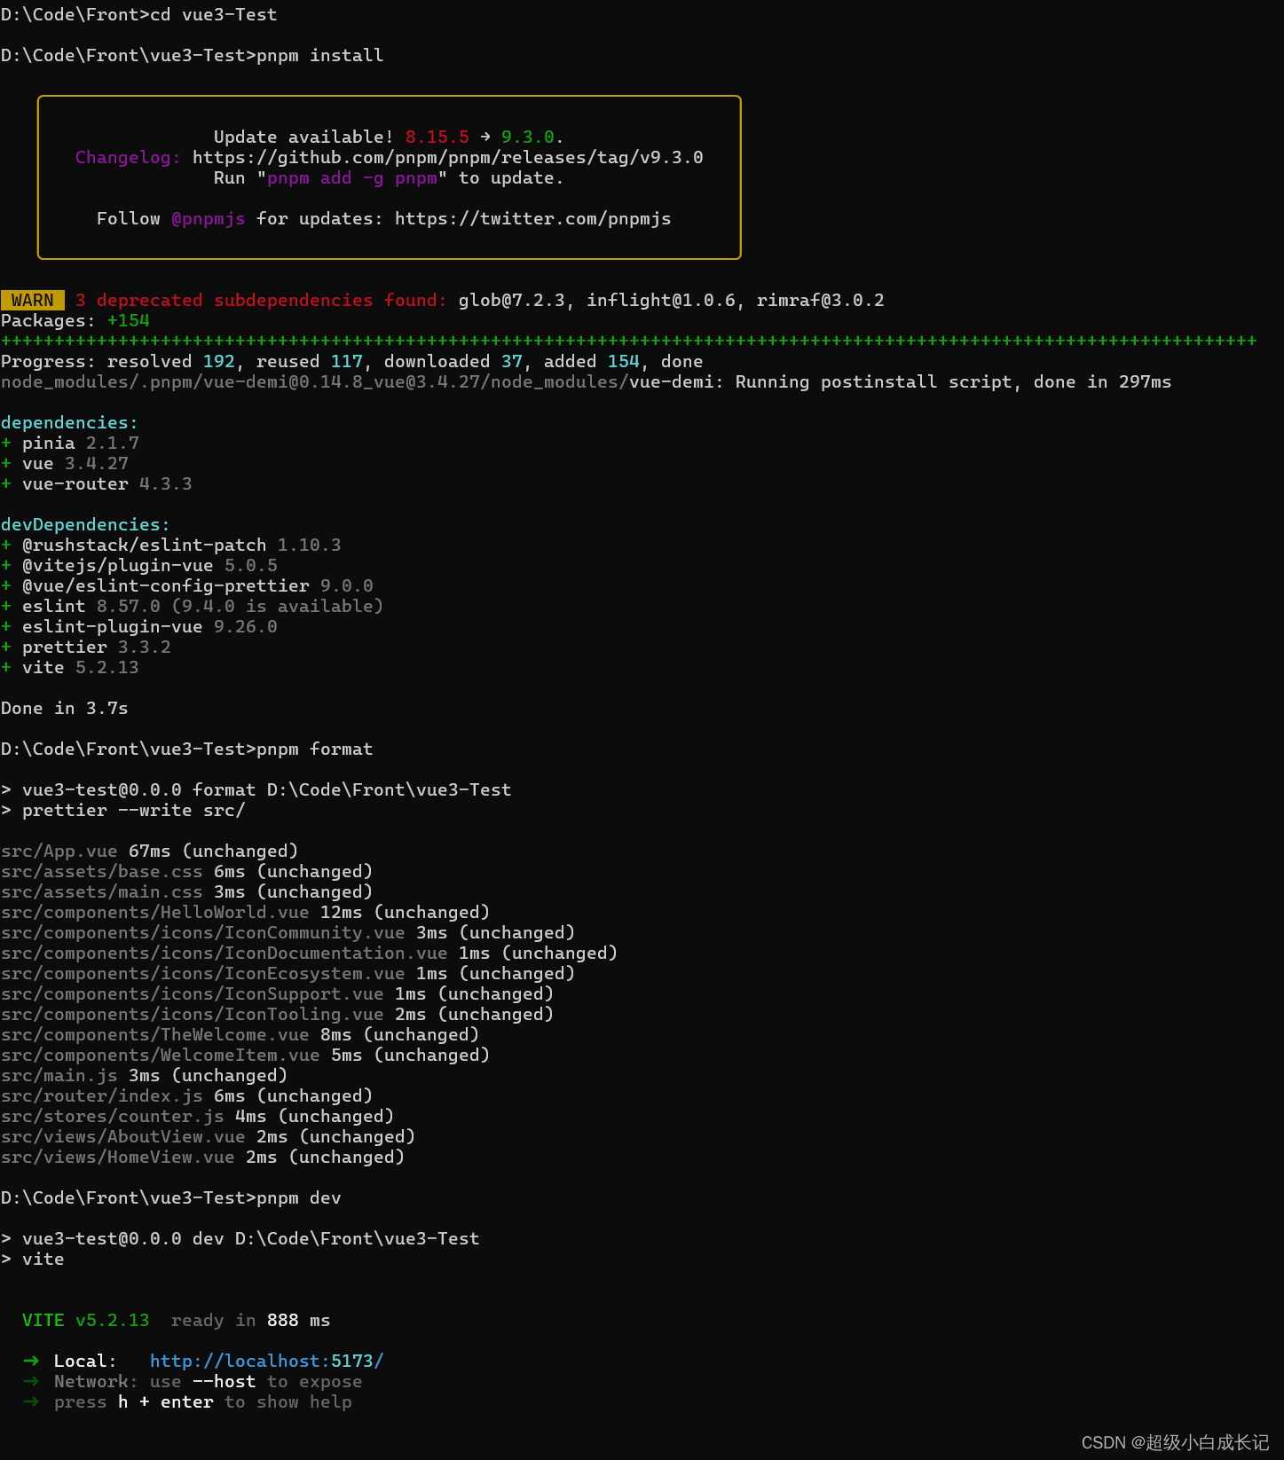The height and width of the screenshot is (1460, 1284).
Task: Click the deprecated 'glob@7.2.3' package name
Action: point(511,300)
